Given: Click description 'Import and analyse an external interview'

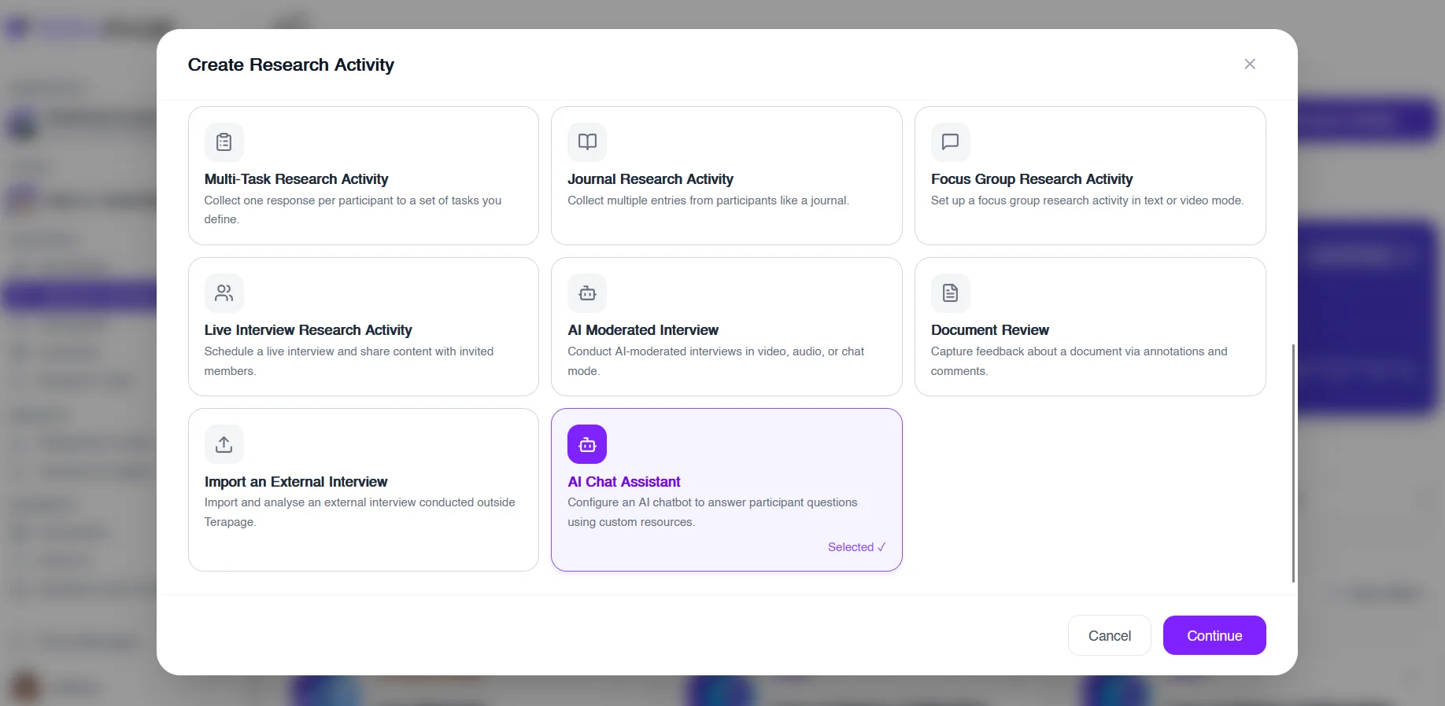Looking at the screenshot, I should (360, 512).
